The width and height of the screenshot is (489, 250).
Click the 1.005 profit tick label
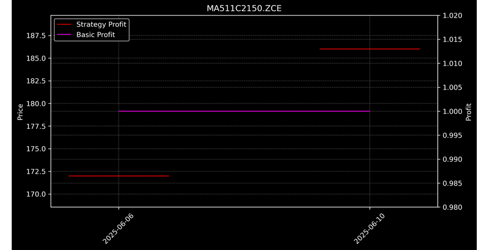coord(452,87)
